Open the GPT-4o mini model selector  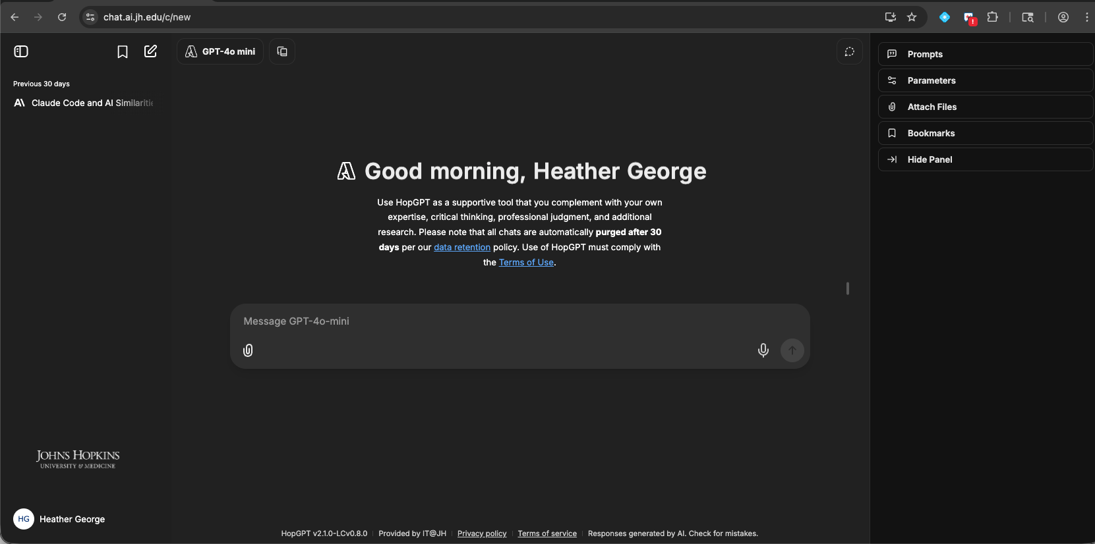pos(220,51)
